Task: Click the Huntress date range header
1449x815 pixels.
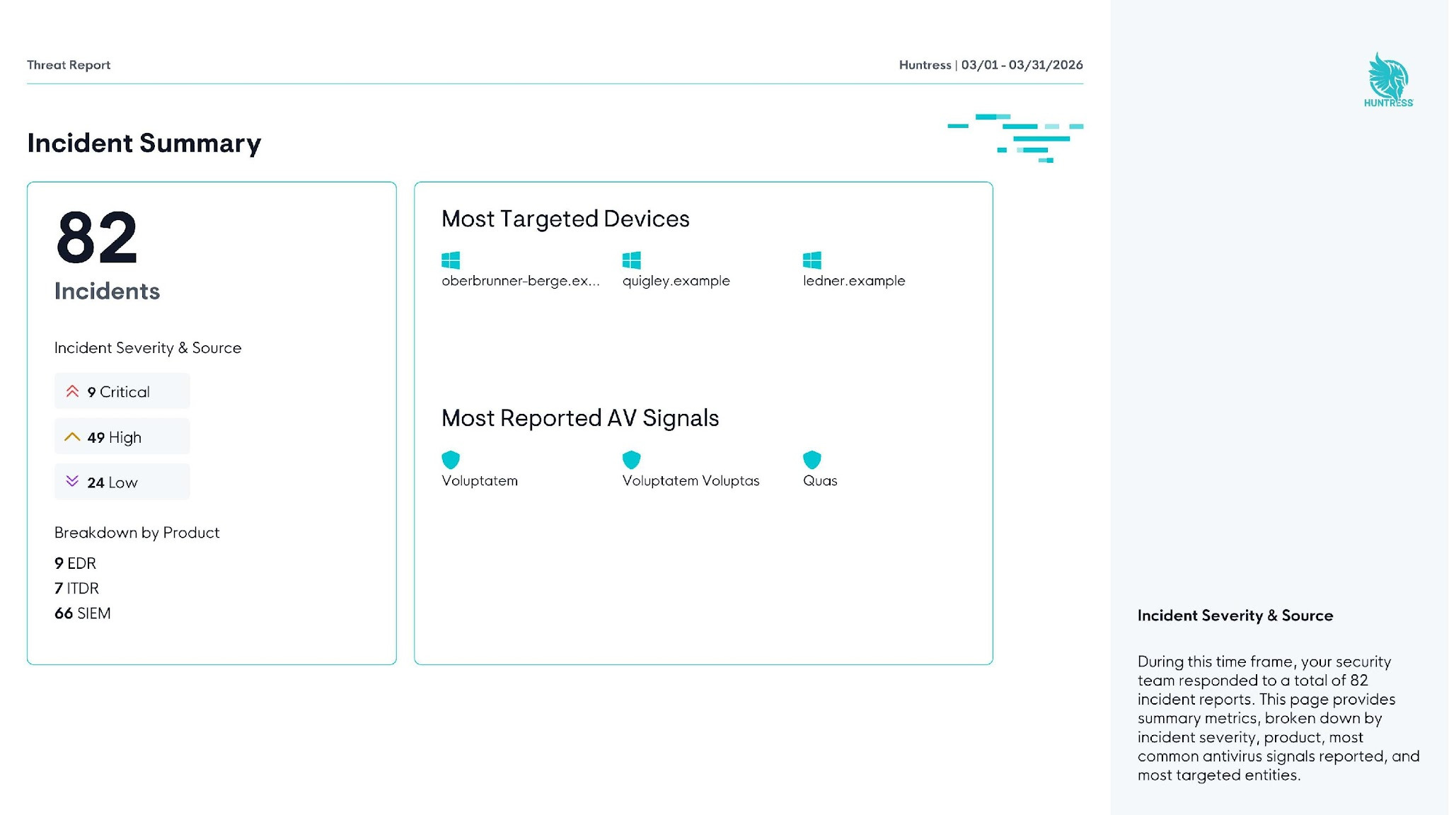Action: tap(991, 65)
